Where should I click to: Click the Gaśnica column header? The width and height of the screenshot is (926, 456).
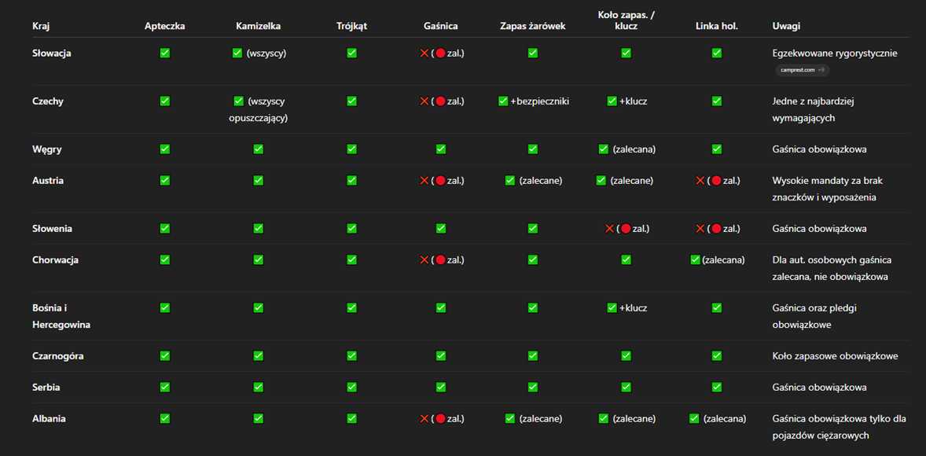(440, 26)
